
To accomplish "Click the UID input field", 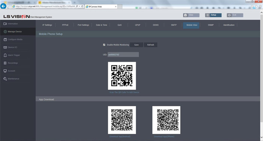I will tap(123, 55).
